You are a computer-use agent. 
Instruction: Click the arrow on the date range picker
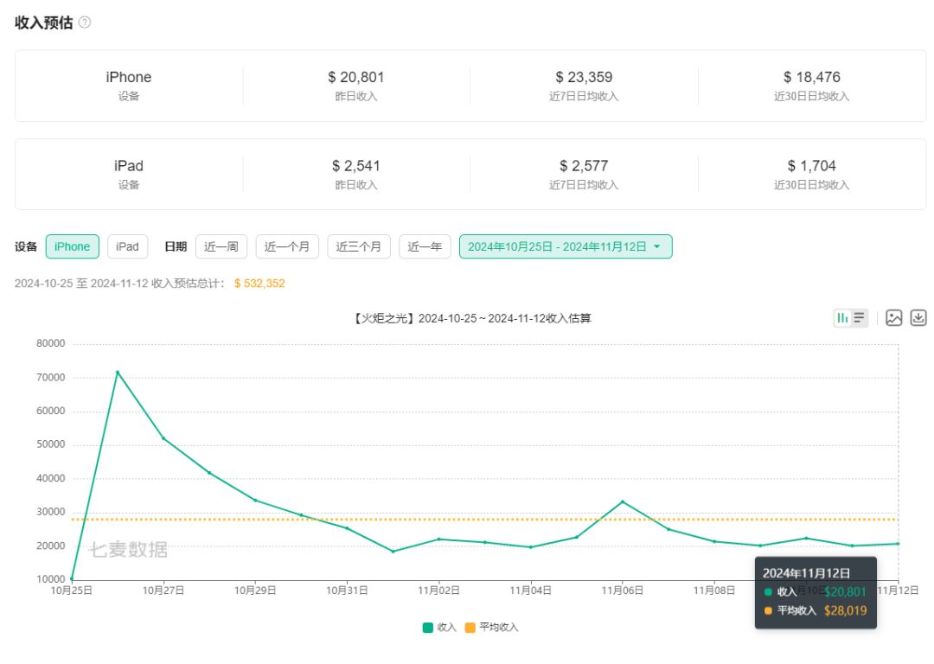coord(657,246)
